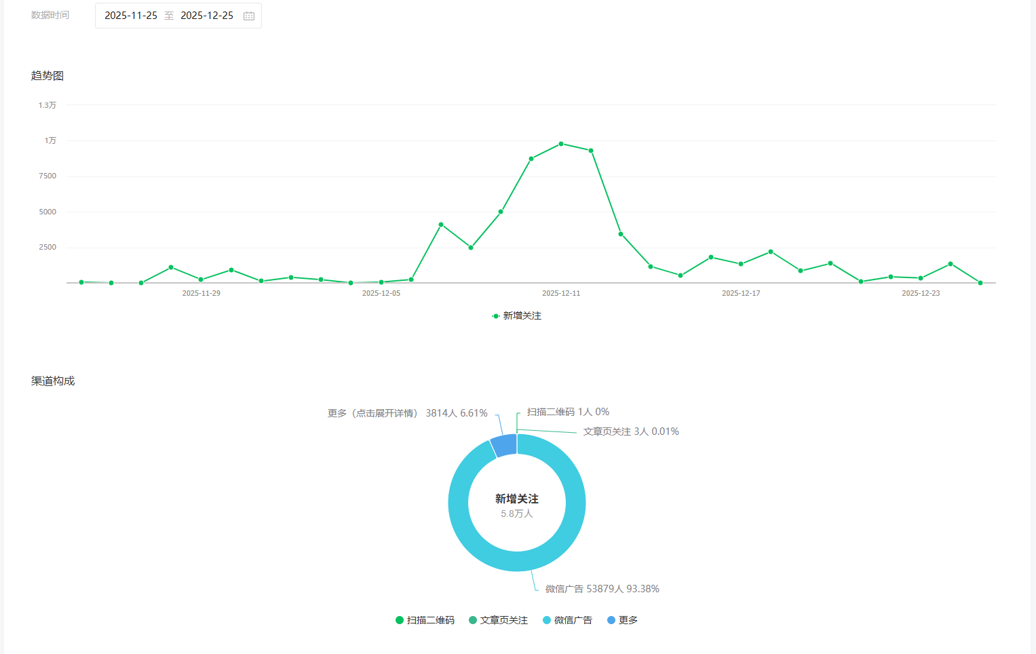Screen dimensions: 1036x654
Task: Toggle 更多 legend item
Action: tap(622, 620)
